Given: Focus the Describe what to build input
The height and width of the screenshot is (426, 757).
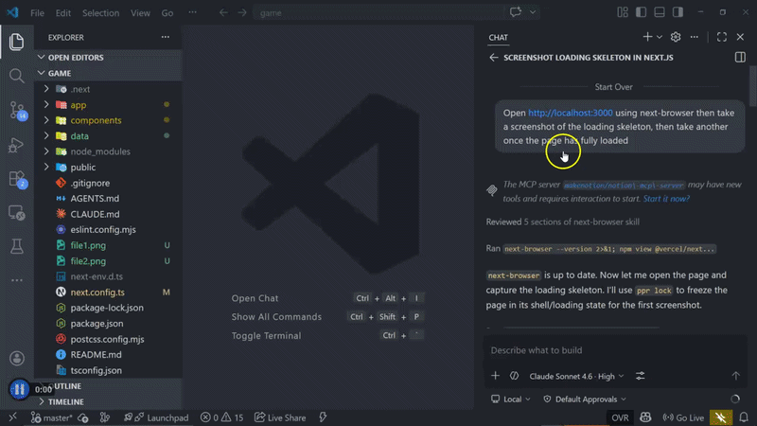Looking at the screenshot, I should [x=616, y=350].
